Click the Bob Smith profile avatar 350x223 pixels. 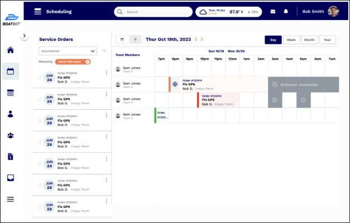click(333, 11)
